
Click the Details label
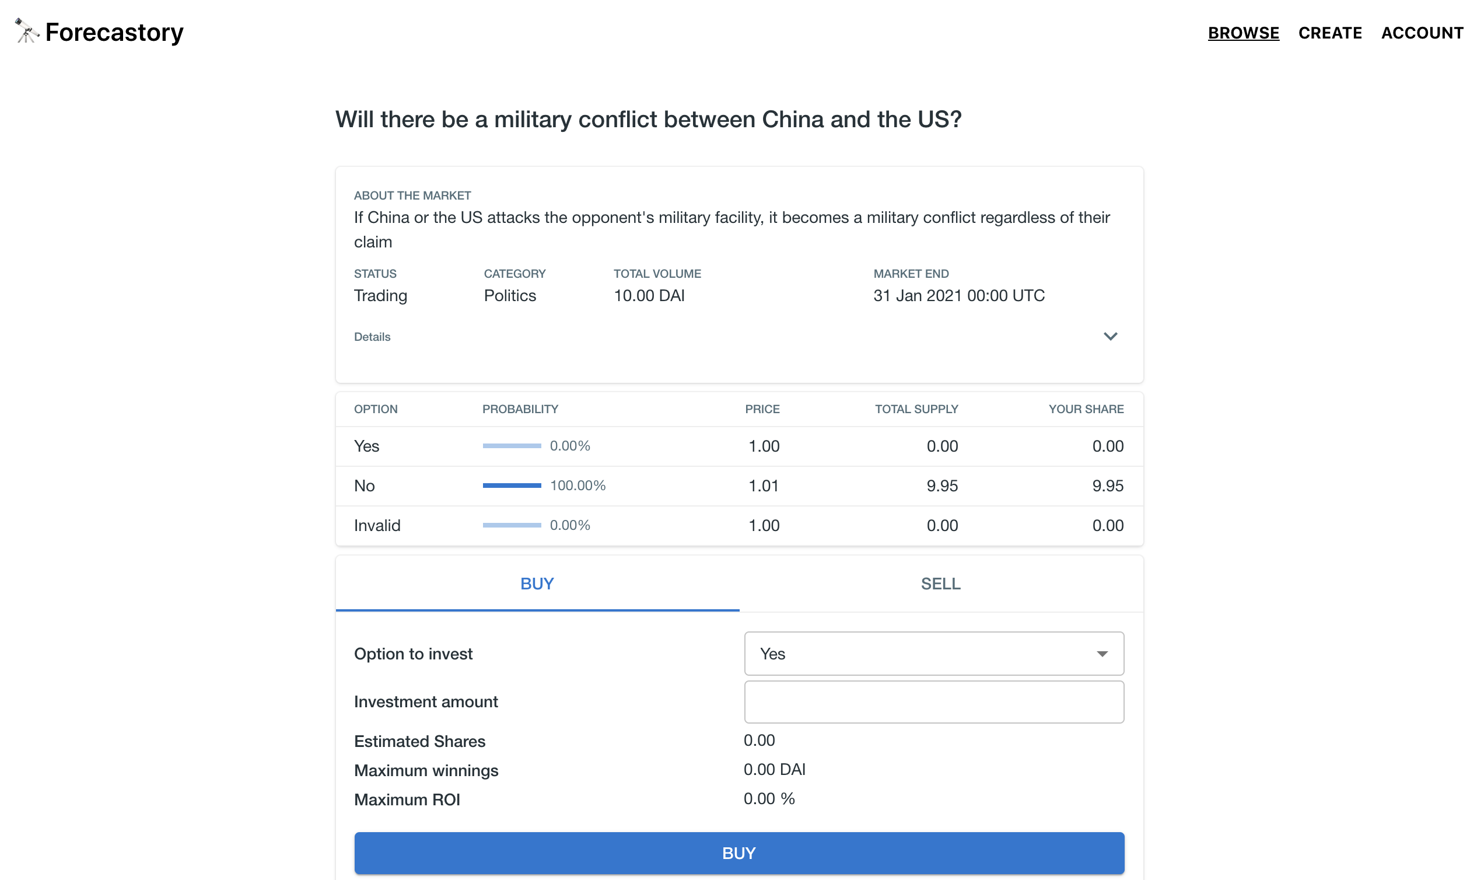coord(372,337)
